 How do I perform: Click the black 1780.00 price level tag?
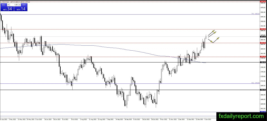pos(263,62)
